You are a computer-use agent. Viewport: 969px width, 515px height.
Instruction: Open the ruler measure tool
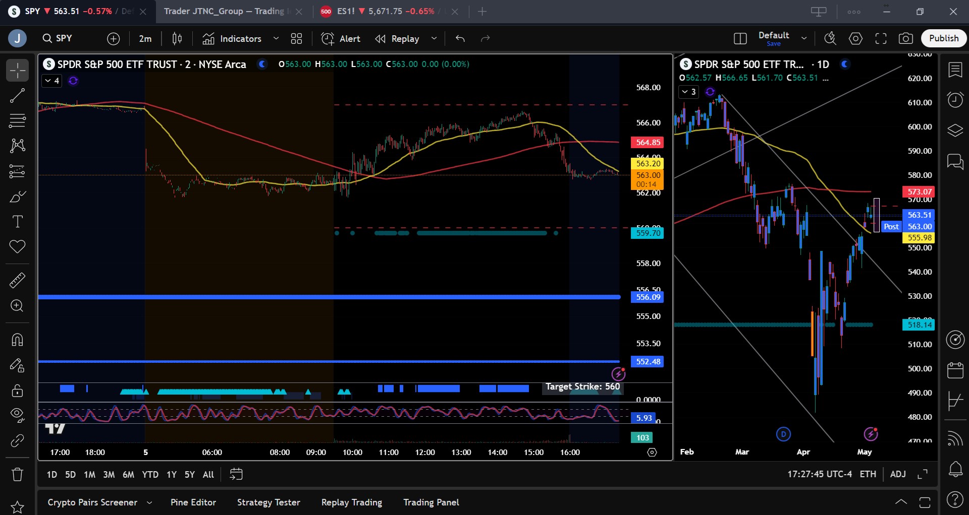pos(17,280)
